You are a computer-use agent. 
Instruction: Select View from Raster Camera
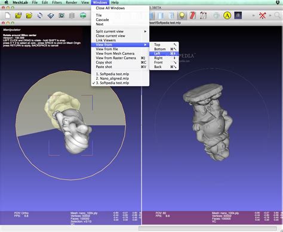click(x=120, y=58)
